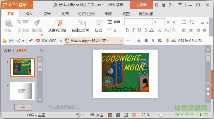Center align text

[x=191, y=30]
